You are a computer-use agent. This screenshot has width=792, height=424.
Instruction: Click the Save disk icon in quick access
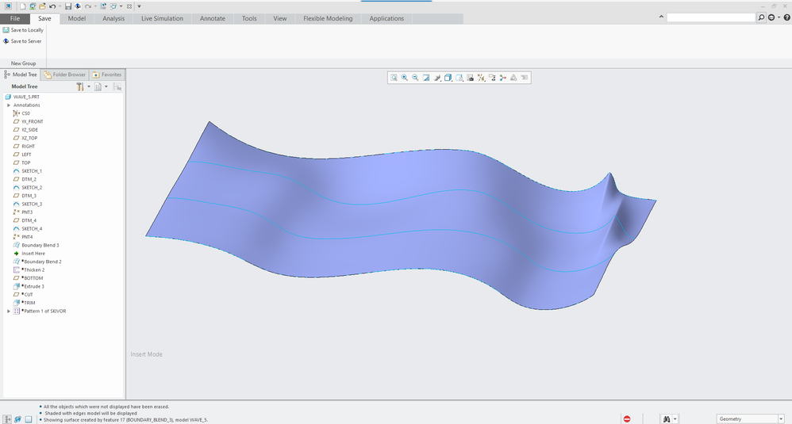[68, 6]
